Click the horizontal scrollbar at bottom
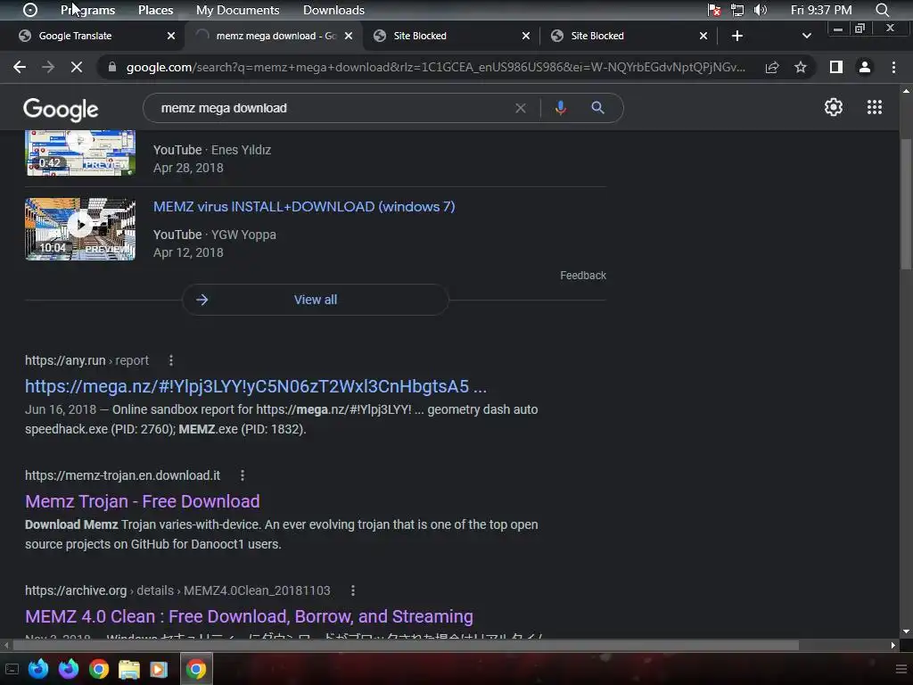913x685 pixels. [x=406, y=645]
